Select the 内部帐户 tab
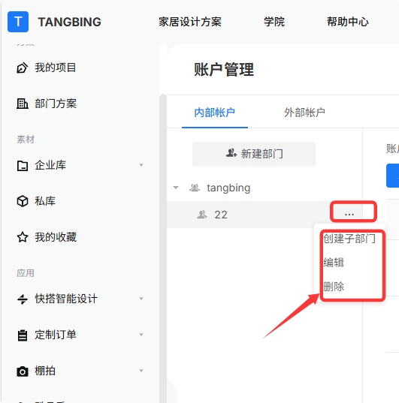Screen dimensions: 399x403 pyautogui.click(x=215, y=113)
